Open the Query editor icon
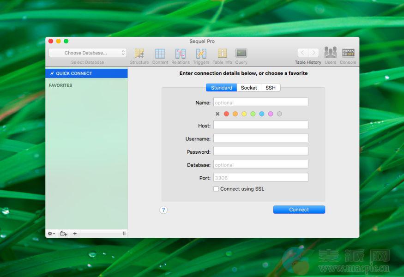 click(241, 54)
